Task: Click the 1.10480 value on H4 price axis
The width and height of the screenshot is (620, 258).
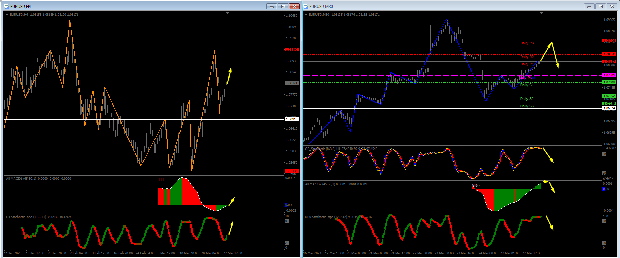Action: [x=292, y=16]
